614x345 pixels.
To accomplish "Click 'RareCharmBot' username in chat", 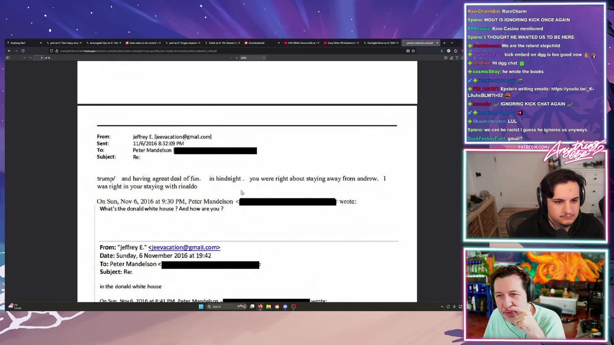I will (x=484, y=11).
